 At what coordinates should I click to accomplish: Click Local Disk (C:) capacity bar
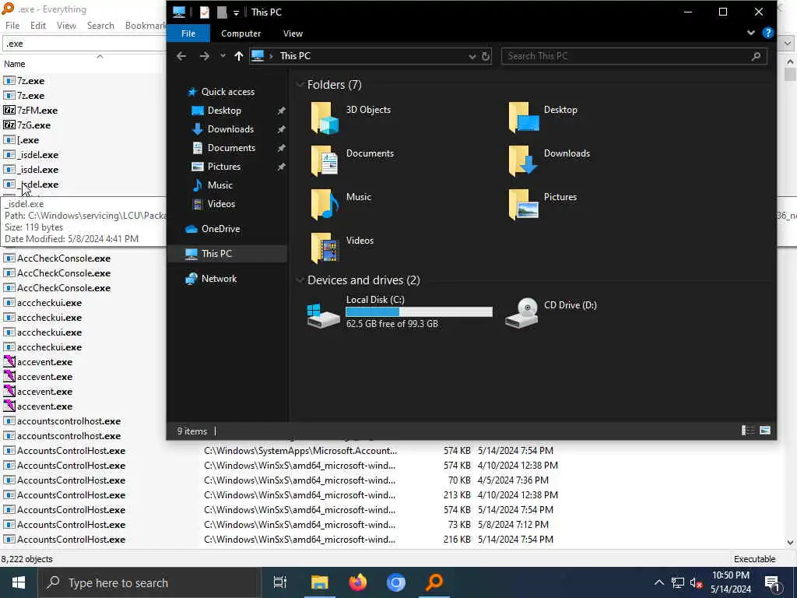[419, 311]
